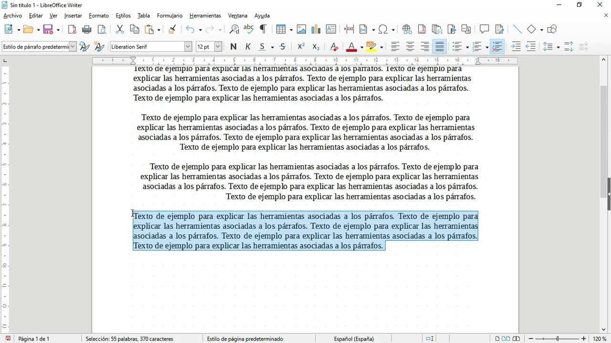Viewport: 611px width, 343px height.
Task: Toggle italic (K) formatting
Action: click(x=248, y=47)
